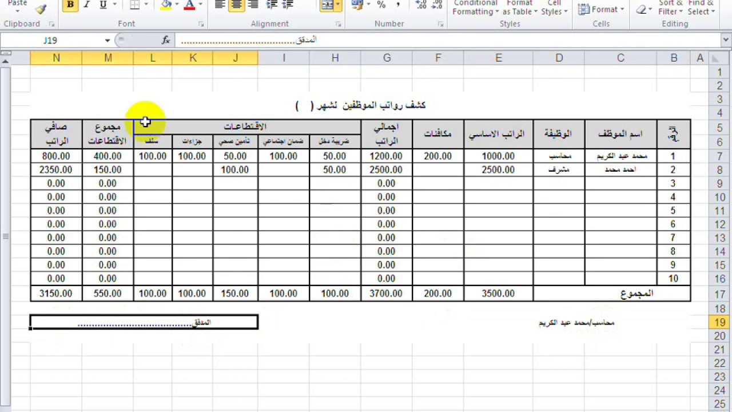Click the 1200.00 gross salary cell

pos(387,156)
